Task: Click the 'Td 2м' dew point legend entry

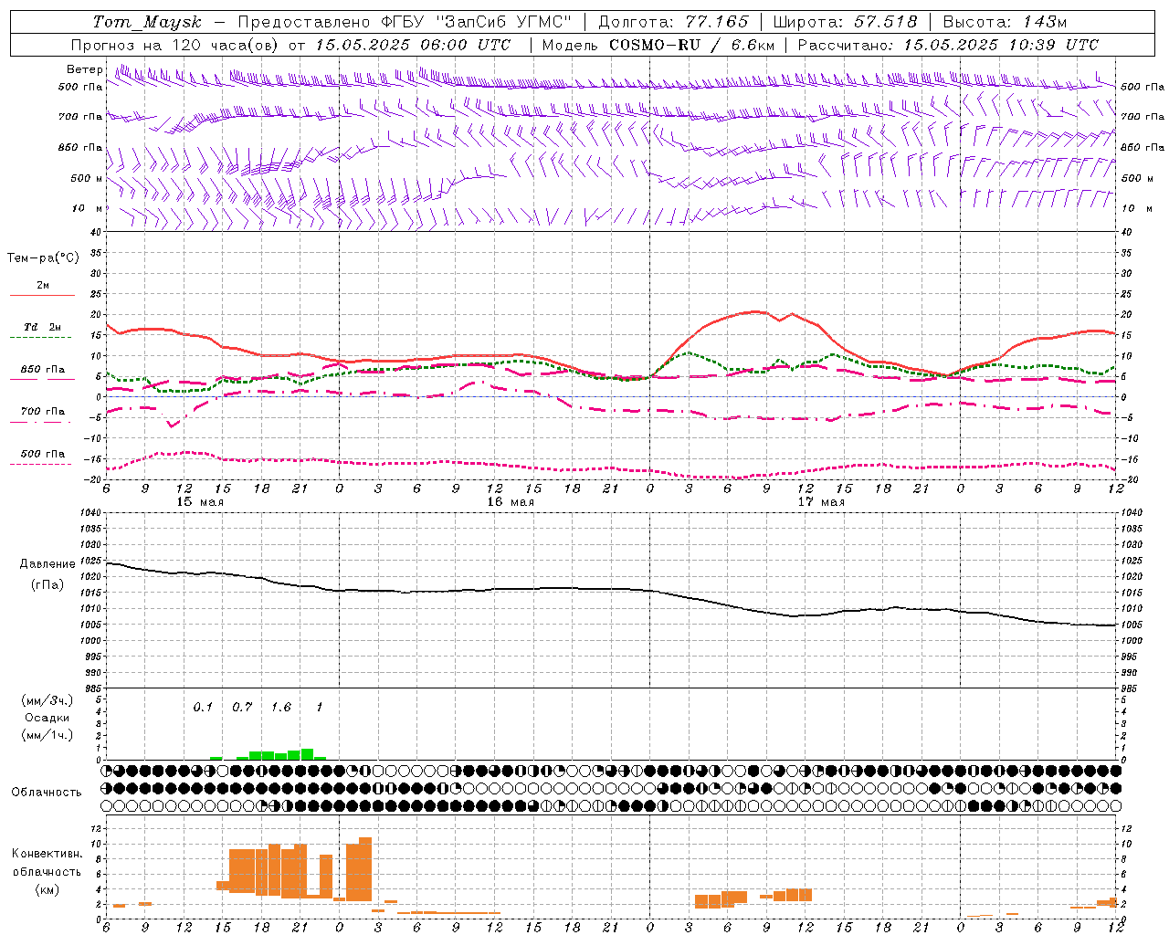Action: [x=43, y=327]
